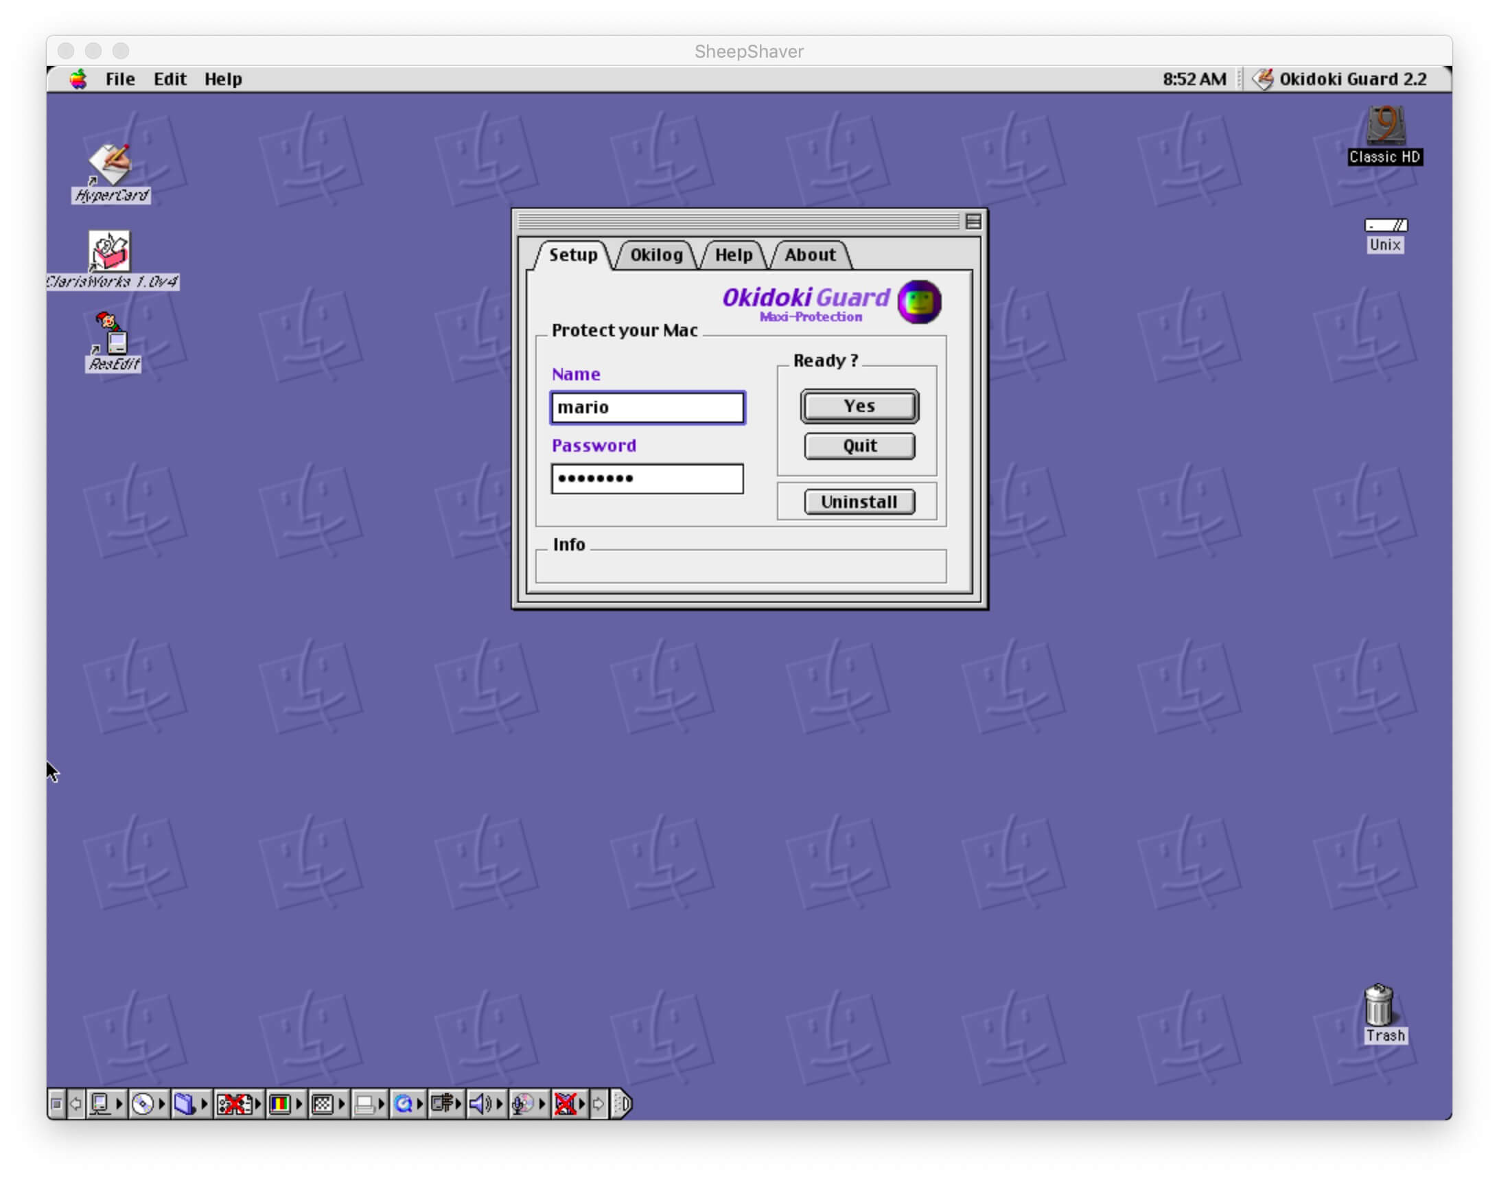
Task: Open the QuickTime control strip module
Action: point(404,1103)
